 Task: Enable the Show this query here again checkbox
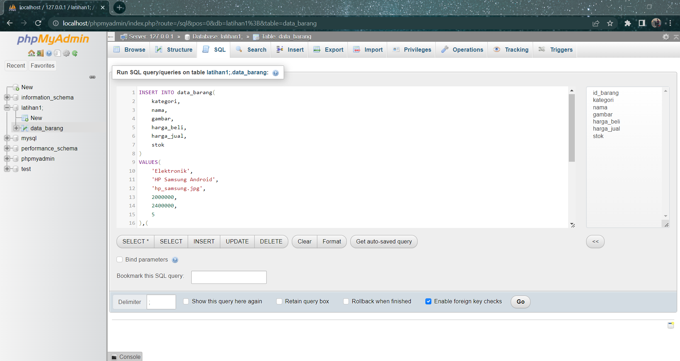pyautogui.click(x=186, y=301)
